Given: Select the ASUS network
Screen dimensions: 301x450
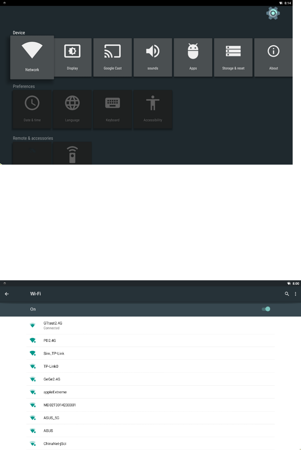Looking at the screenshot, I should [x=150, y=431].
